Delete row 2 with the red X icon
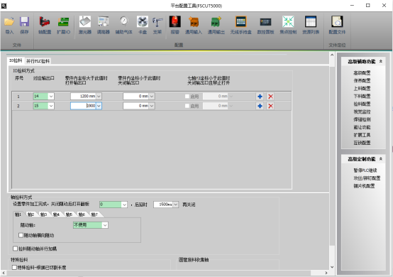Screen dimensions: 393x277 coord(270,106)
